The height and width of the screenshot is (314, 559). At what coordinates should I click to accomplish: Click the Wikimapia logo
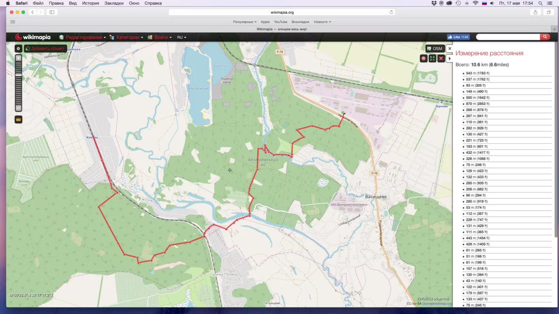tap(33, 37)
